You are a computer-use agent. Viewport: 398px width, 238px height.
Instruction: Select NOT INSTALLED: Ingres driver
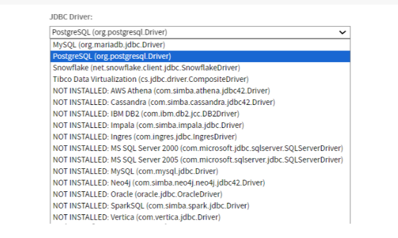(200, 137)
